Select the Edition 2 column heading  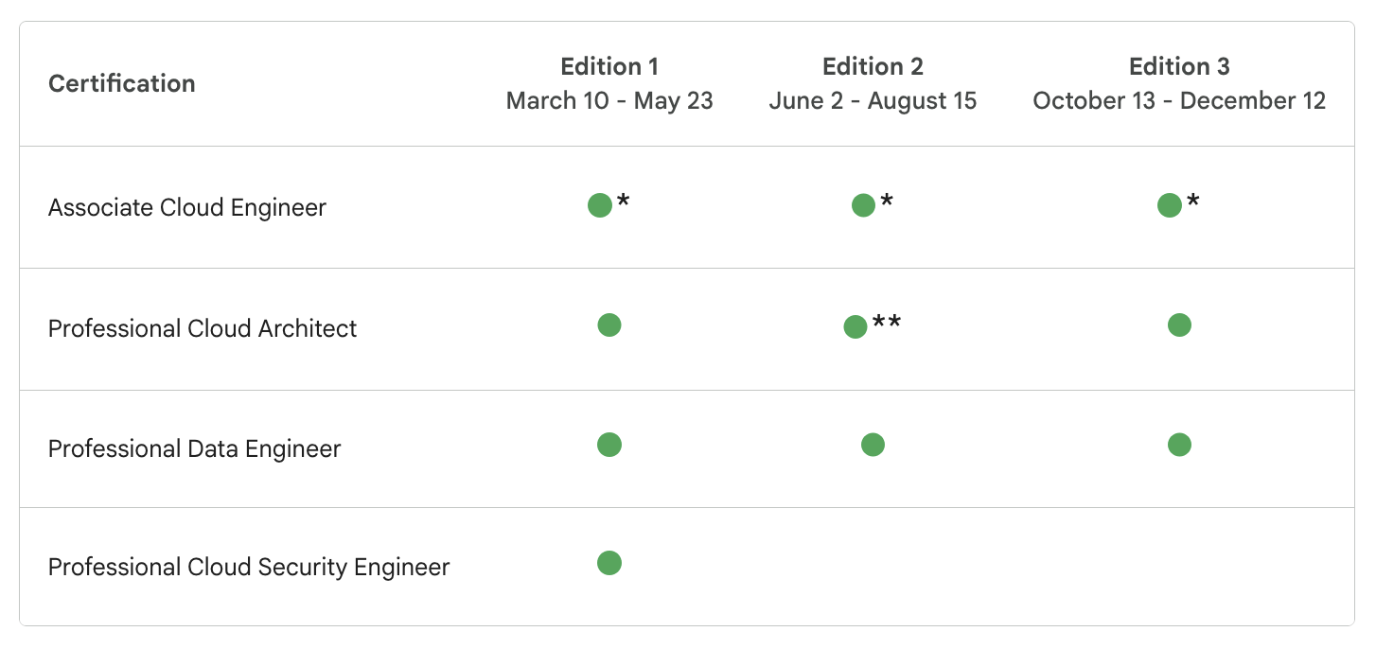[873, 67]
